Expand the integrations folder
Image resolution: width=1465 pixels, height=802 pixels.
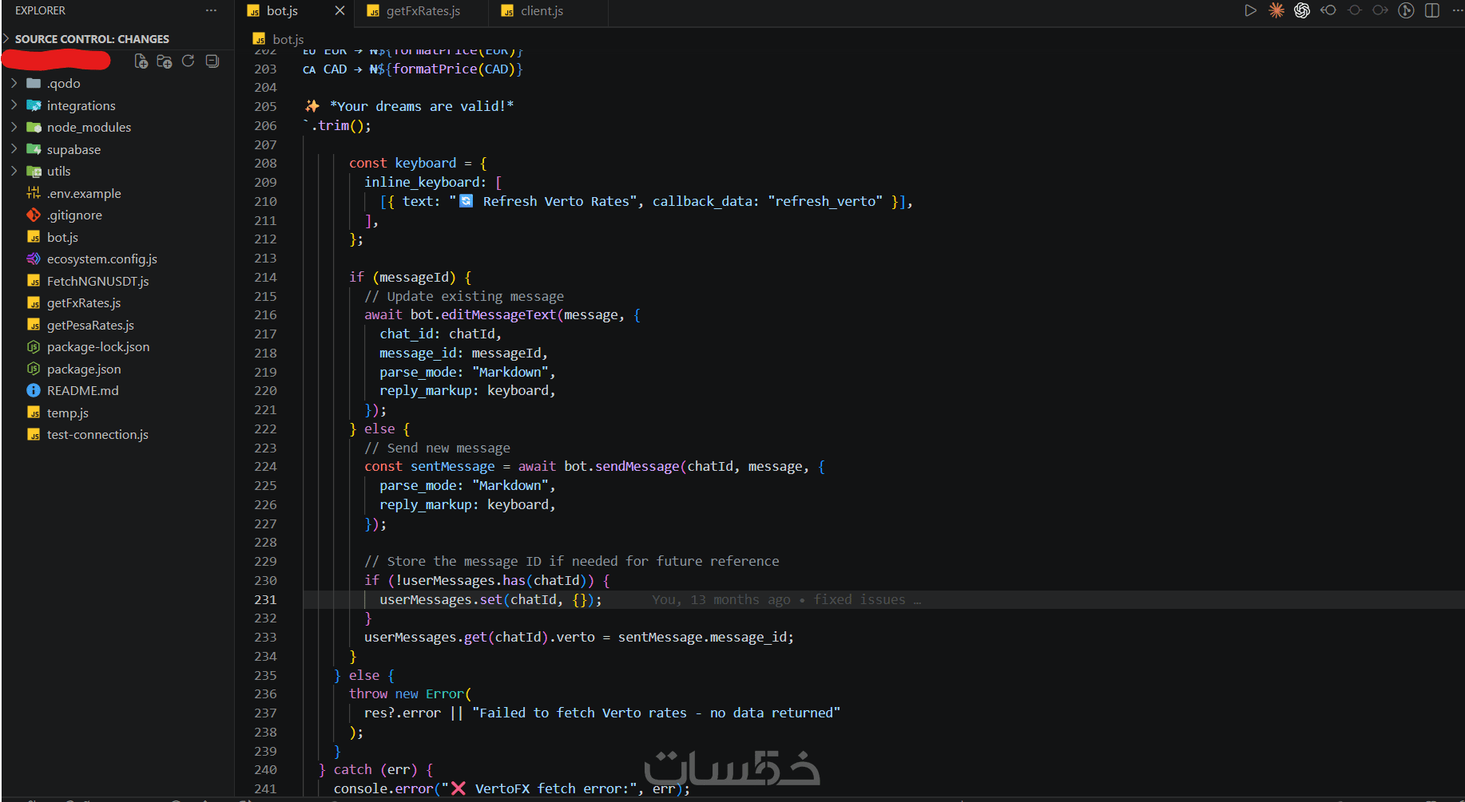(x=81, y=105)
